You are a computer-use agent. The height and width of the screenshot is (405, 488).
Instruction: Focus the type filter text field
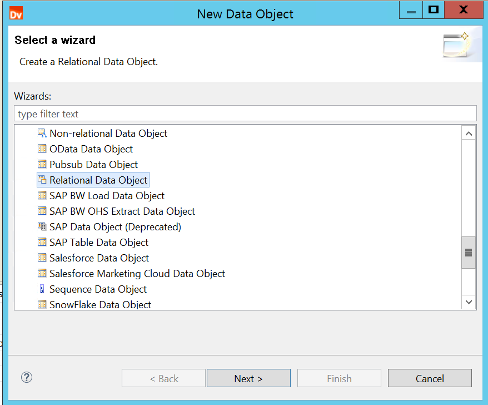pyautogui.click(x=245, y=113)
